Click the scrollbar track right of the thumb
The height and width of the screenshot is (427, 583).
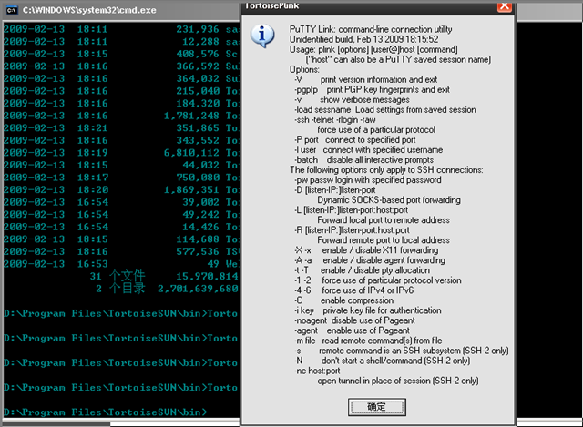175,424
